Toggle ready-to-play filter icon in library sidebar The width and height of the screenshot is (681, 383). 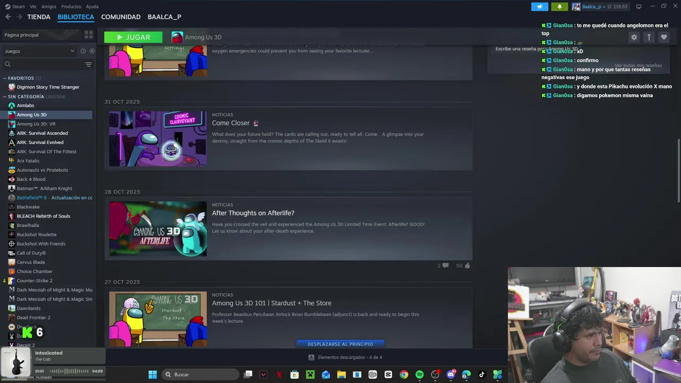coord(92,51)
